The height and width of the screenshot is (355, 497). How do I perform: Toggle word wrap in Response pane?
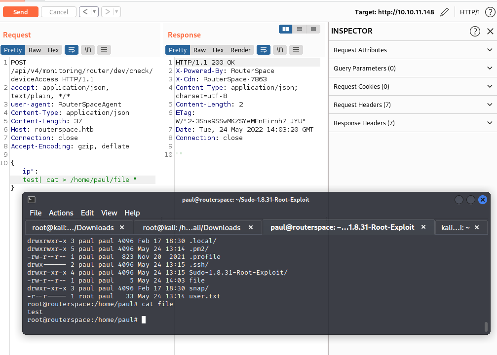(x=264, y=50)
